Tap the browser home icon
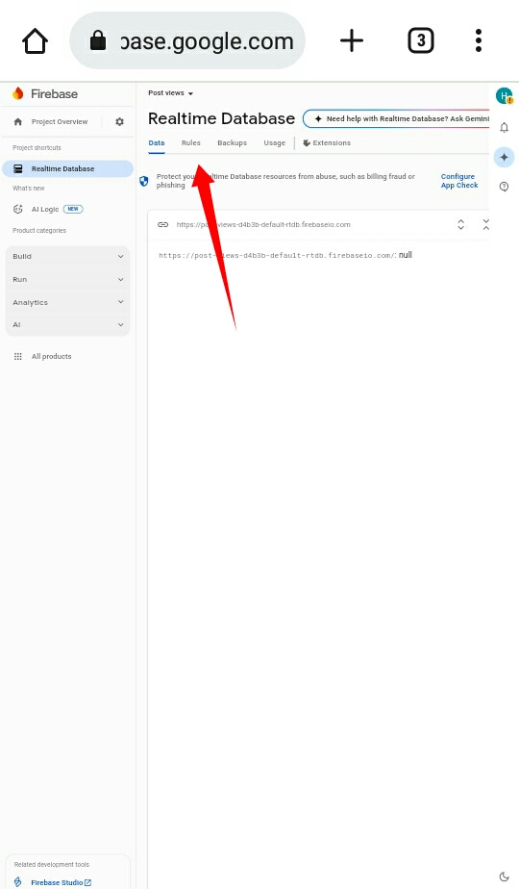Image resolution: width=519 pixels, height=889 pixels. 35,40
